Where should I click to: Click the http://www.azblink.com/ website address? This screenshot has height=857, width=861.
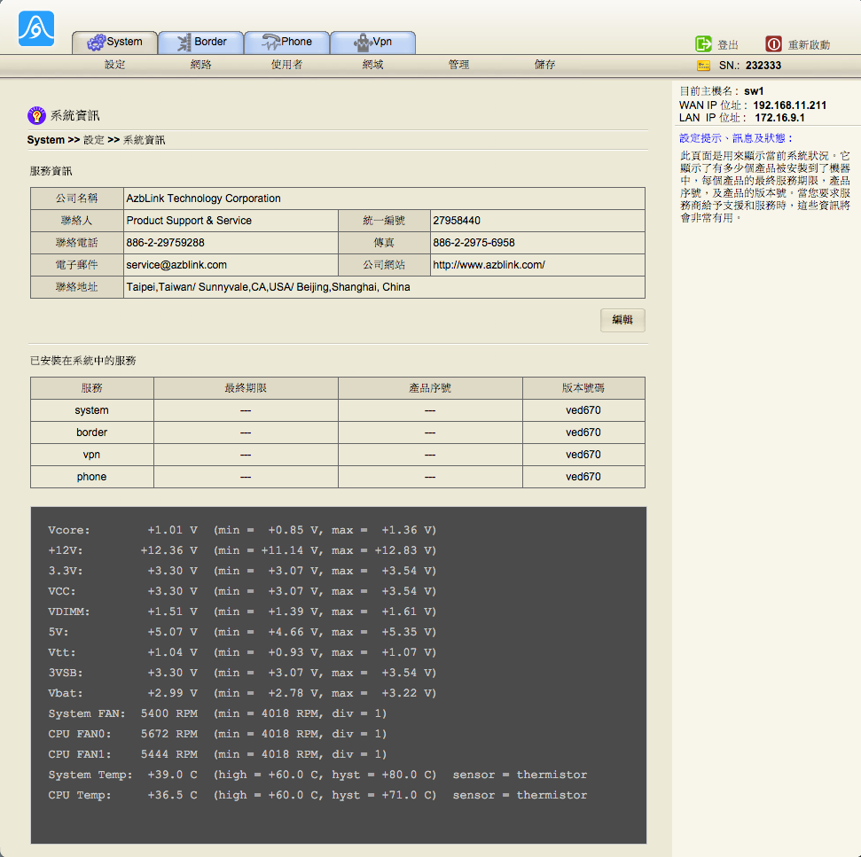point(489,265)
